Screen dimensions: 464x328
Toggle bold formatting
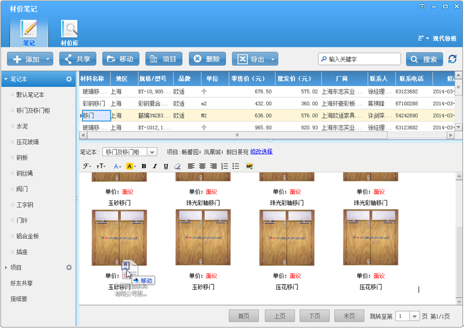point(144,166)
